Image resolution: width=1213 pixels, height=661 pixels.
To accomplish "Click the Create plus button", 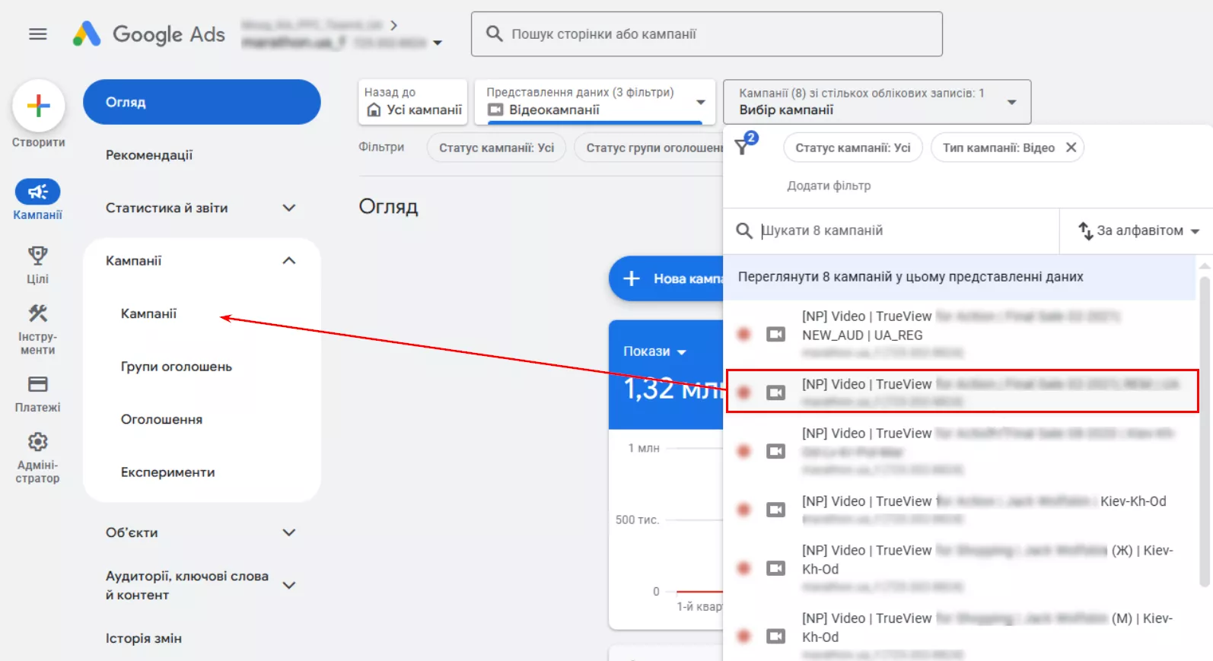I will pyautogui.click(x=38, y=106).
